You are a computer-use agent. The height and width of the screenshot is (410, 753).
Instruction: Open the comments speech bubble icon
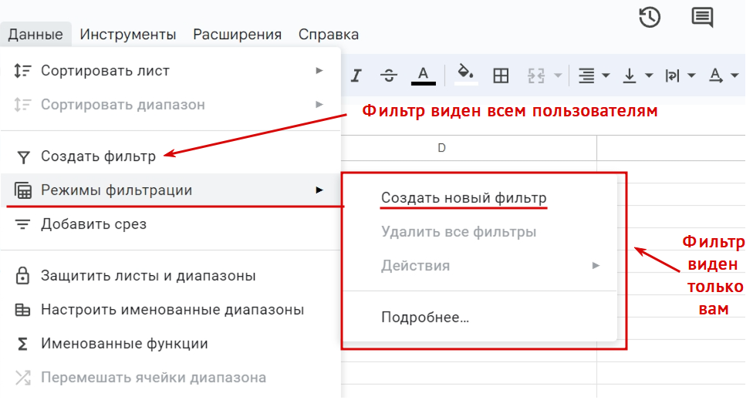[702, 17]
